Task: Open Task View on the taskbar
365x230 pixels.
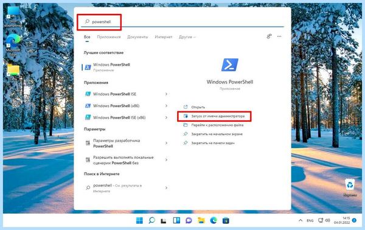Action: click(164, 220)
